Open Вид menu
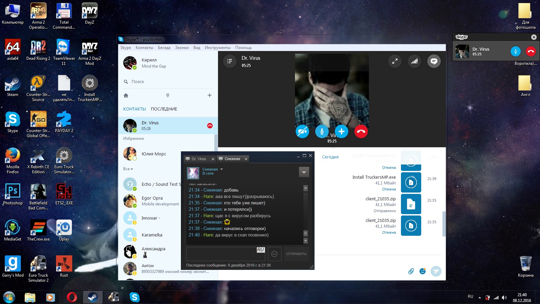Viewport: 540px width, 304px height. [x=197, y=48]
